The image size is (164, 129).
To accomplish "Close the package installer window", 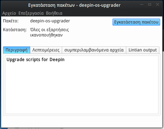I will (x=158, y=4).
